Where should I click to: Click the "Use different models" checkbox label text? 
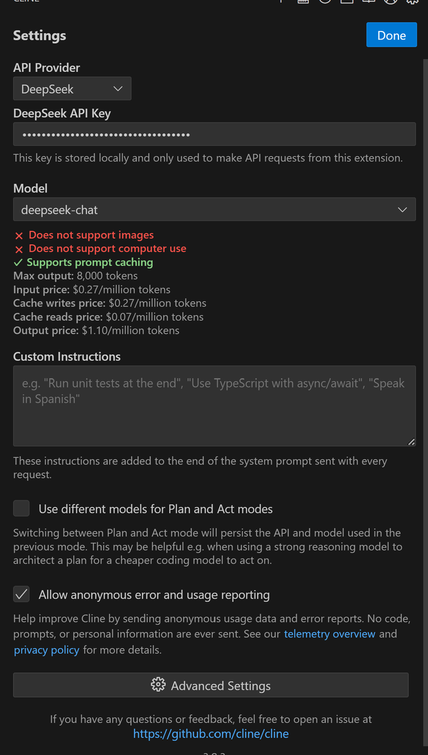155,508
